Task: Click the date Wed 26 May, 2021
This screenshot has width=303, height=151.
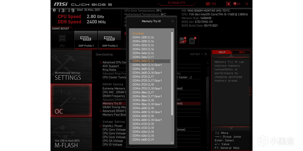Action: (89, 10)
